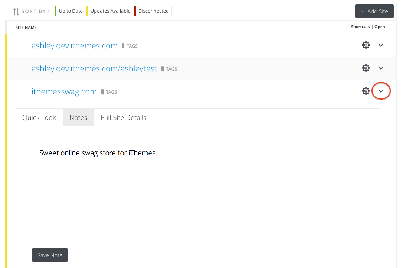403x268 pixels.
Task: Open shortcuts gear for ashley.dev.ithemes.com/ashleytest
Action: point(366,68)
